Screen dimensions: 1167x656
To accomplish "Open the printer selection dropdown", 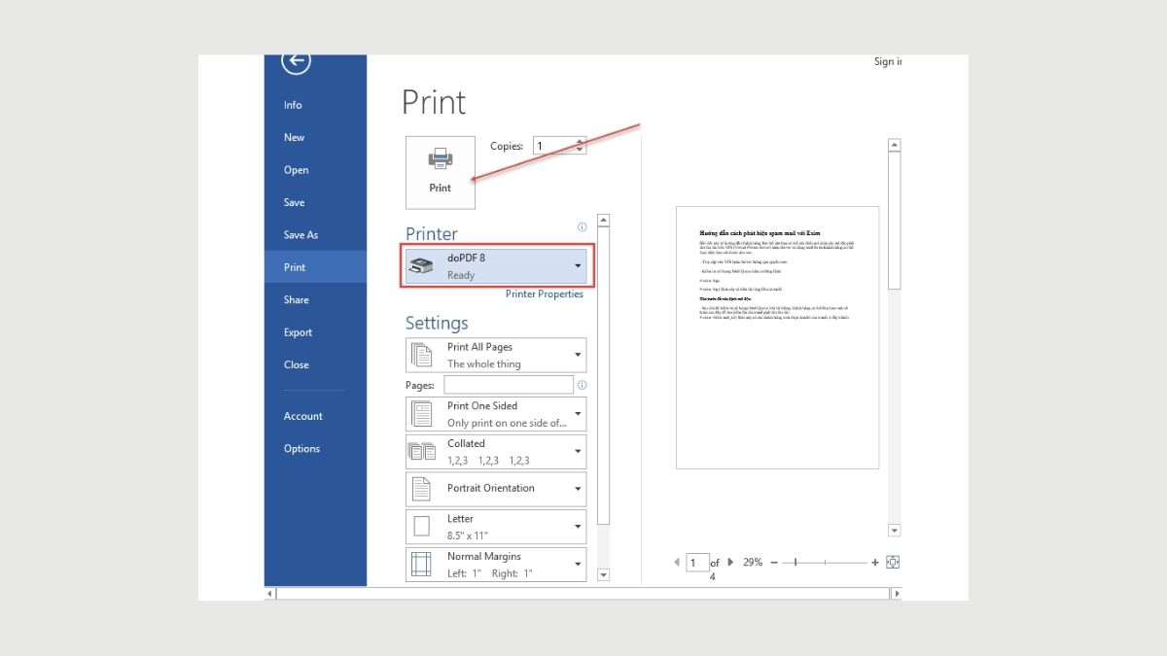I will [578, 264].
